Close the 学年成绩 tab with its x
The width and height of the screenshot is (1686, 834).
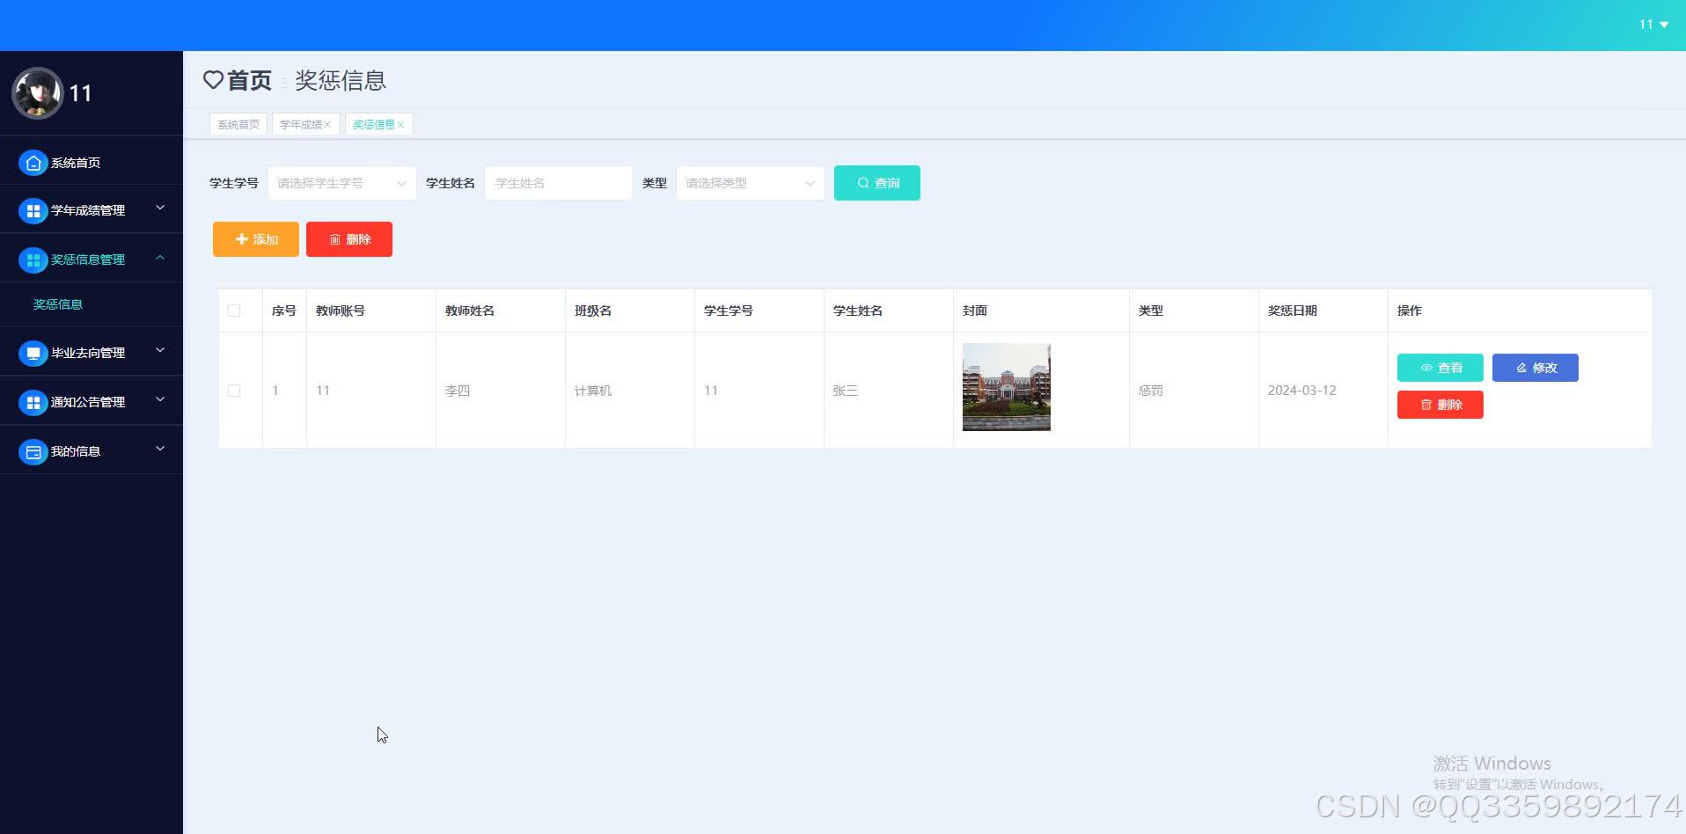[x=327, y=124]
